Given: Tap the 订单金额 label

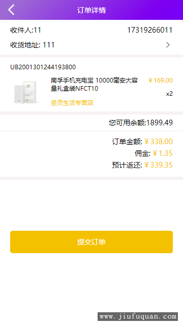Looking at the screenshot, I should pos(127,142).
